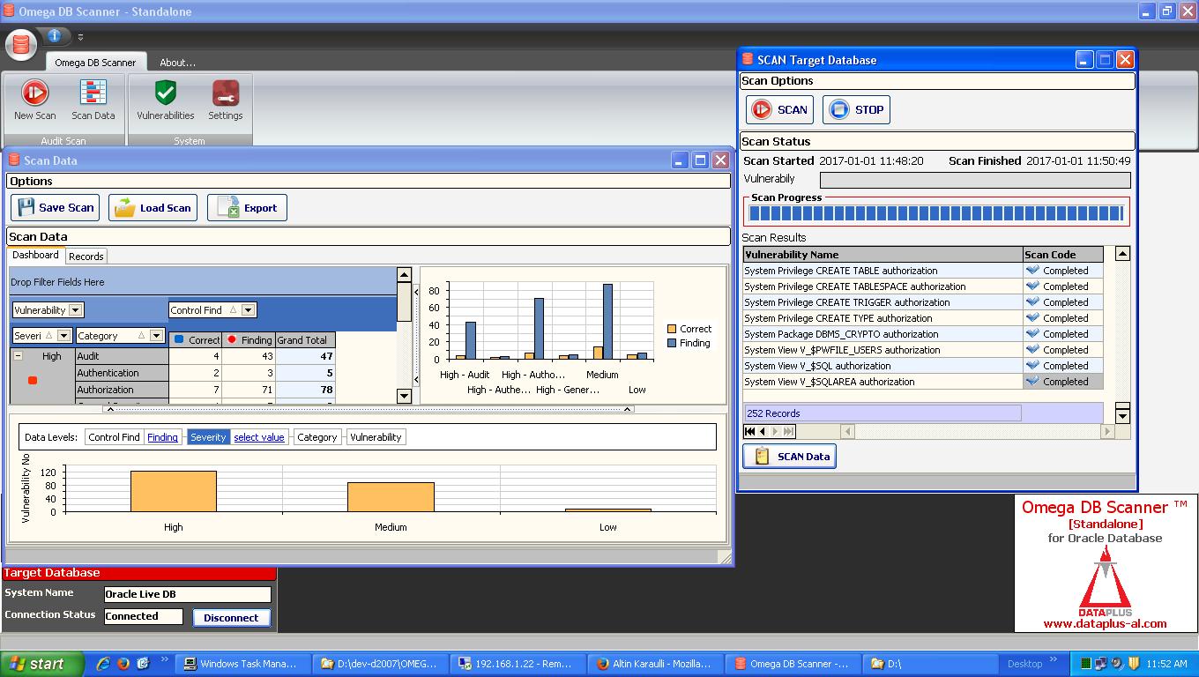Select the Control Find data level
This screenshot has height=677, width=1199.
click(114, 437)
